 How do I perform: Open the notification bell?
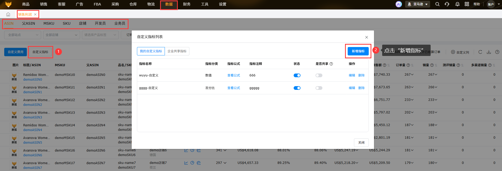tap(457, 4)
